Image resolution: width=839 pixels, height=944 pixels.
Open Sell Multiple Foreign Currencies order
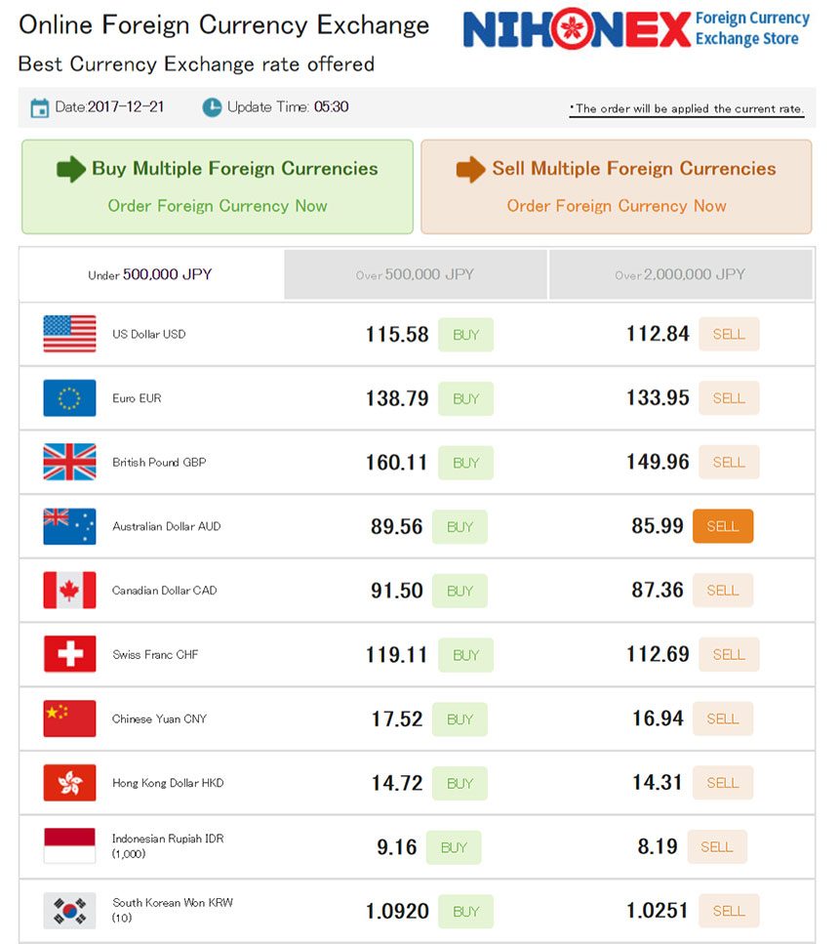tap(617, 186)
